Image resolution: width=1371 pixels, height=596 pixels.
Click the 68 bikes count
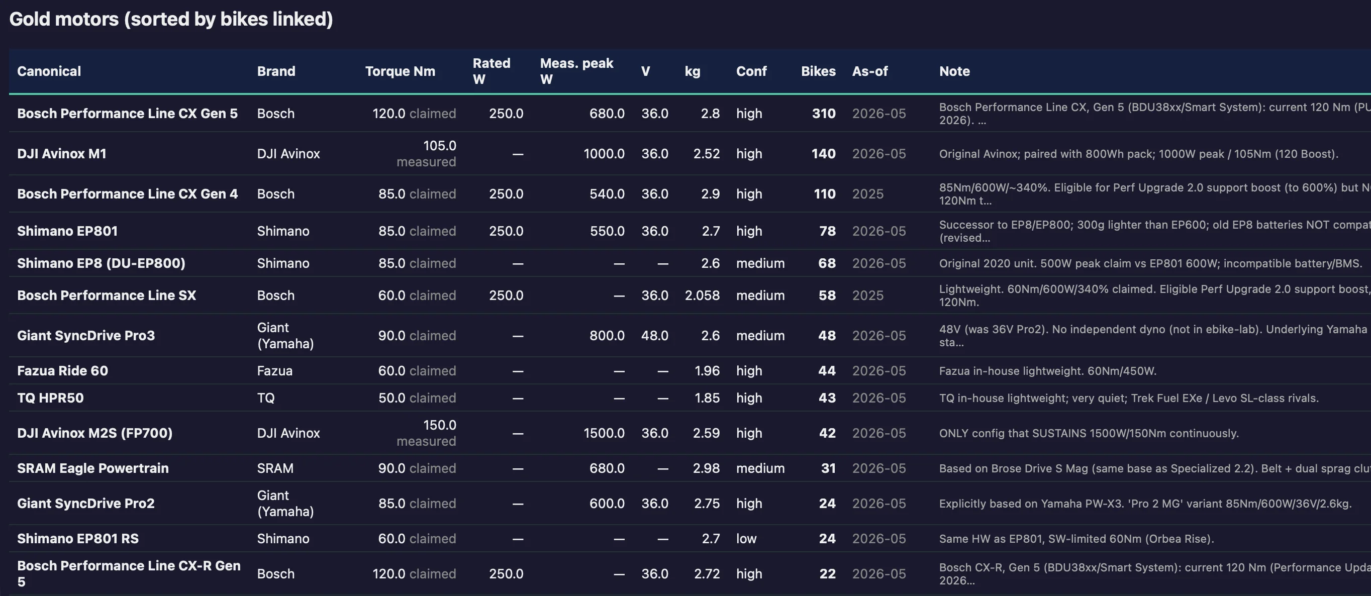pyautogui.click(x=827, y=263)
